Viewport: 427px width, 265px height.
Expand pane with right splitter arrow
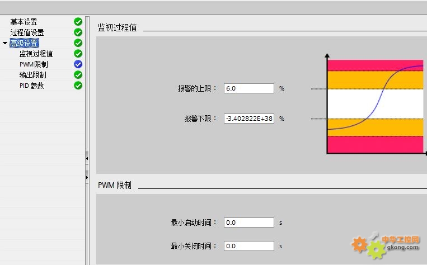point(87,177)
